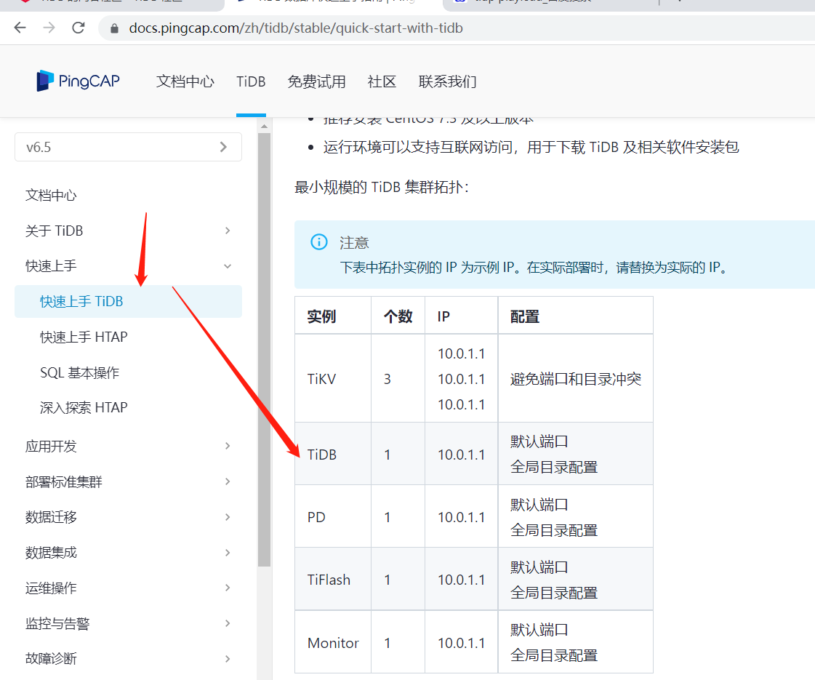Viewport: 815px width, 680px height.
Task: Collapse the 快速上手 sidebar section
Action: coord(128,266)
